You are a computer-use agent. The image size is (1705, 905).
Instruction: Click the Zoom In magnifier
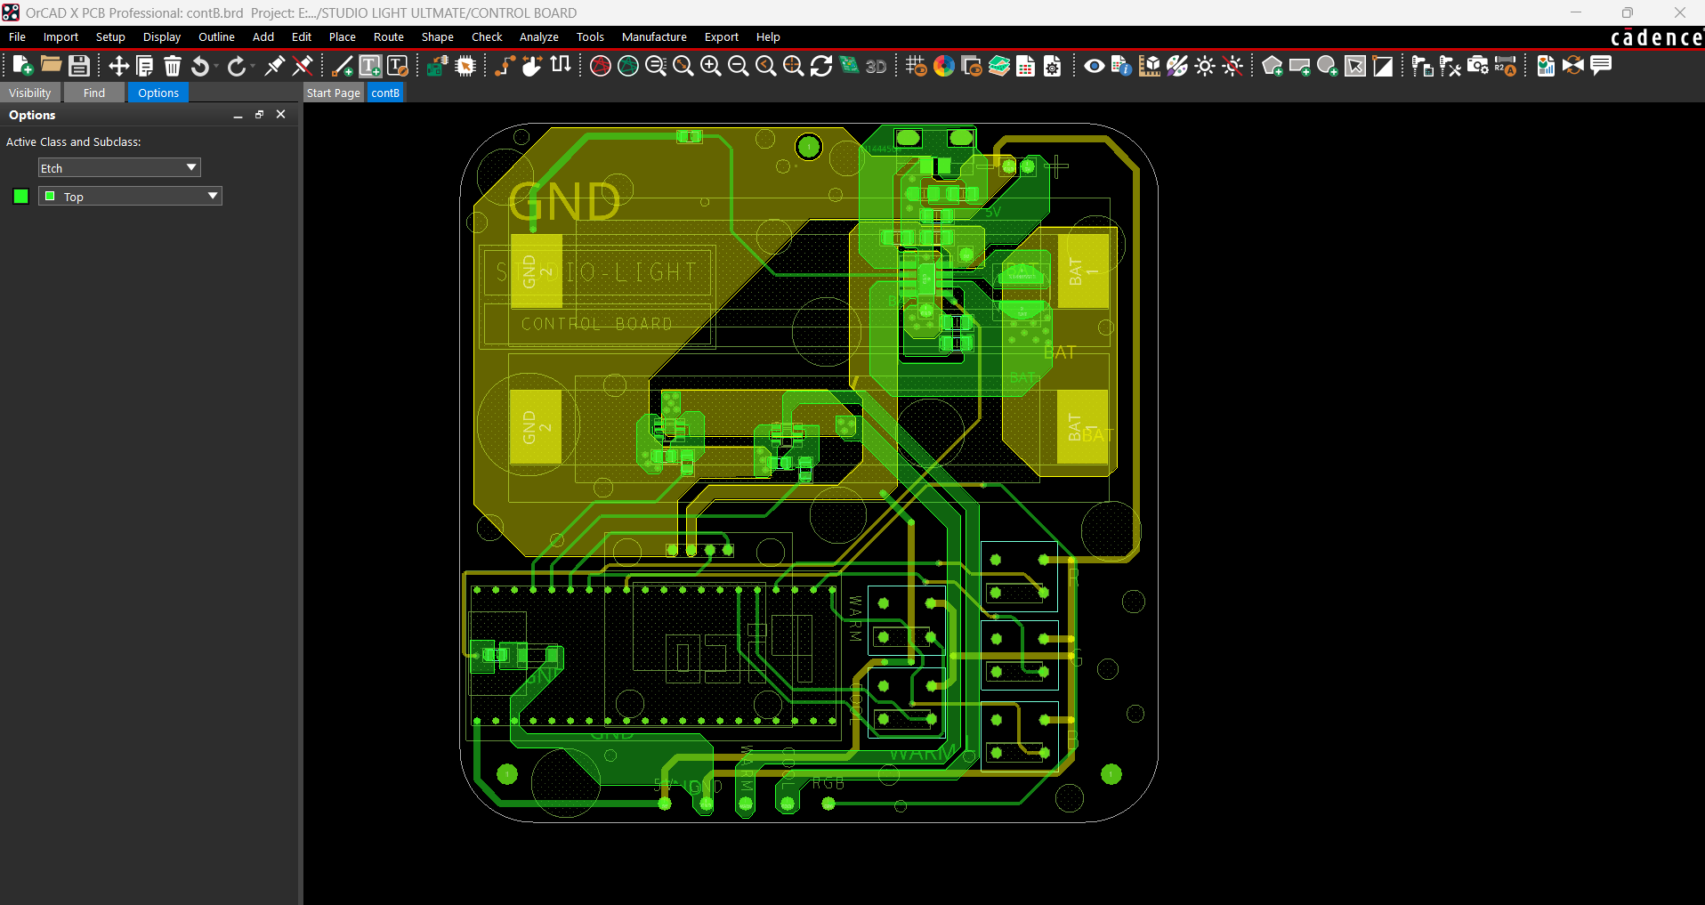coord(711,66)
